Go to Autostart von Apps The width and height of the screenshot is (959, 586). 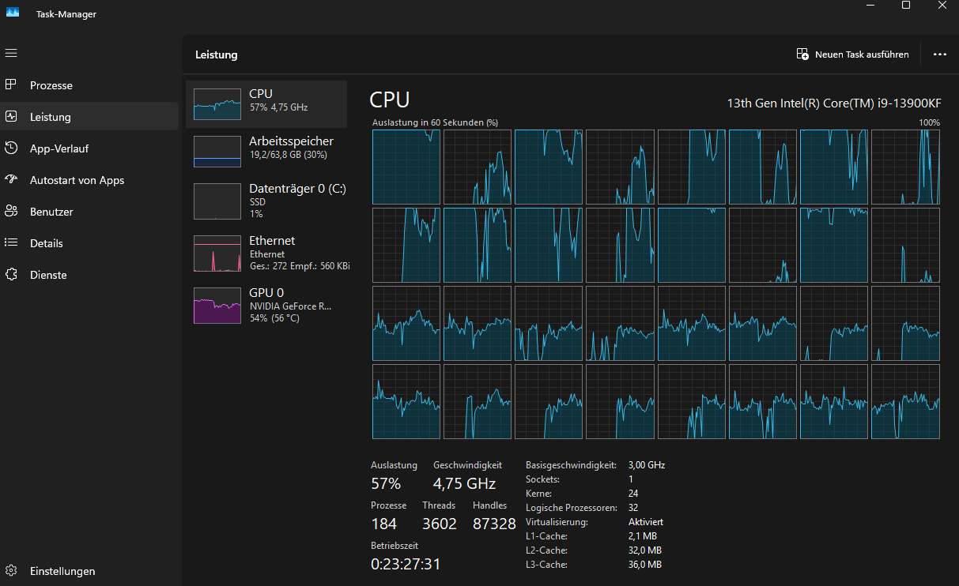tap(89, 180)
